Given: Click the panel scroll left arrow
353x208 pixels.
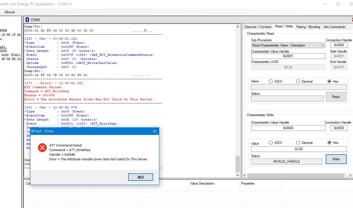Looking at the screenshot, I should (245, 175).
